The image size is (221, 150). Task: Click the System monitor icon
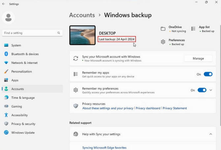pyautogui.click(x=6, y=45)
